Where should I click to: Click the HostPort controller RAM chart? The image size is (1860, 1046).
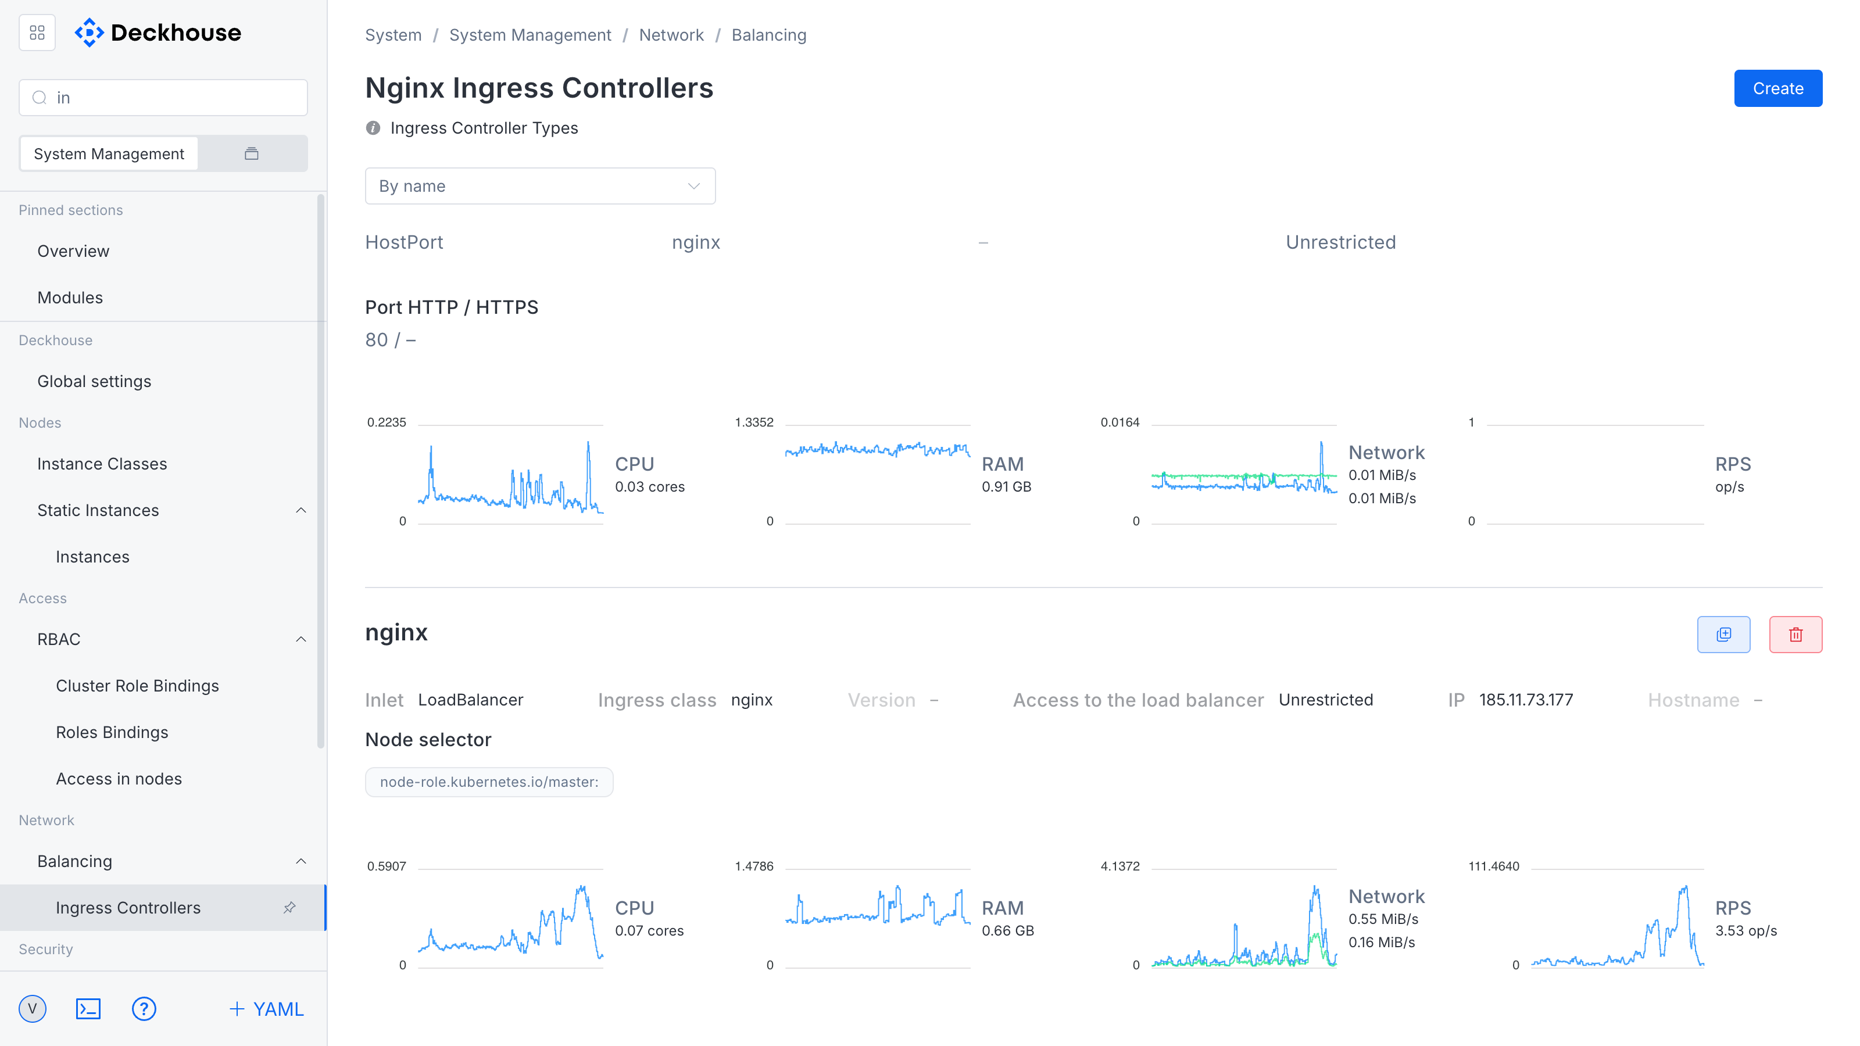pyautogui.click(x=878, y=474)
